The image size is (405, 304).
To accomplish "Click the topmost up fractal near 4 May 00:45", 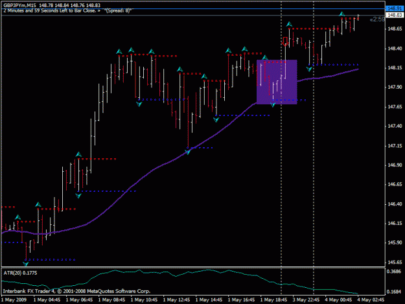I will coord(341,14).
